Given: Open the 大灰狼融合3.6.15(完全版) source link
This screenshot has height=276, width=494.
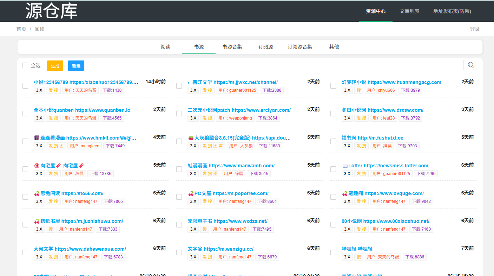Looking at the screenshot, I should pyautogui.click(x=239, y=138).
